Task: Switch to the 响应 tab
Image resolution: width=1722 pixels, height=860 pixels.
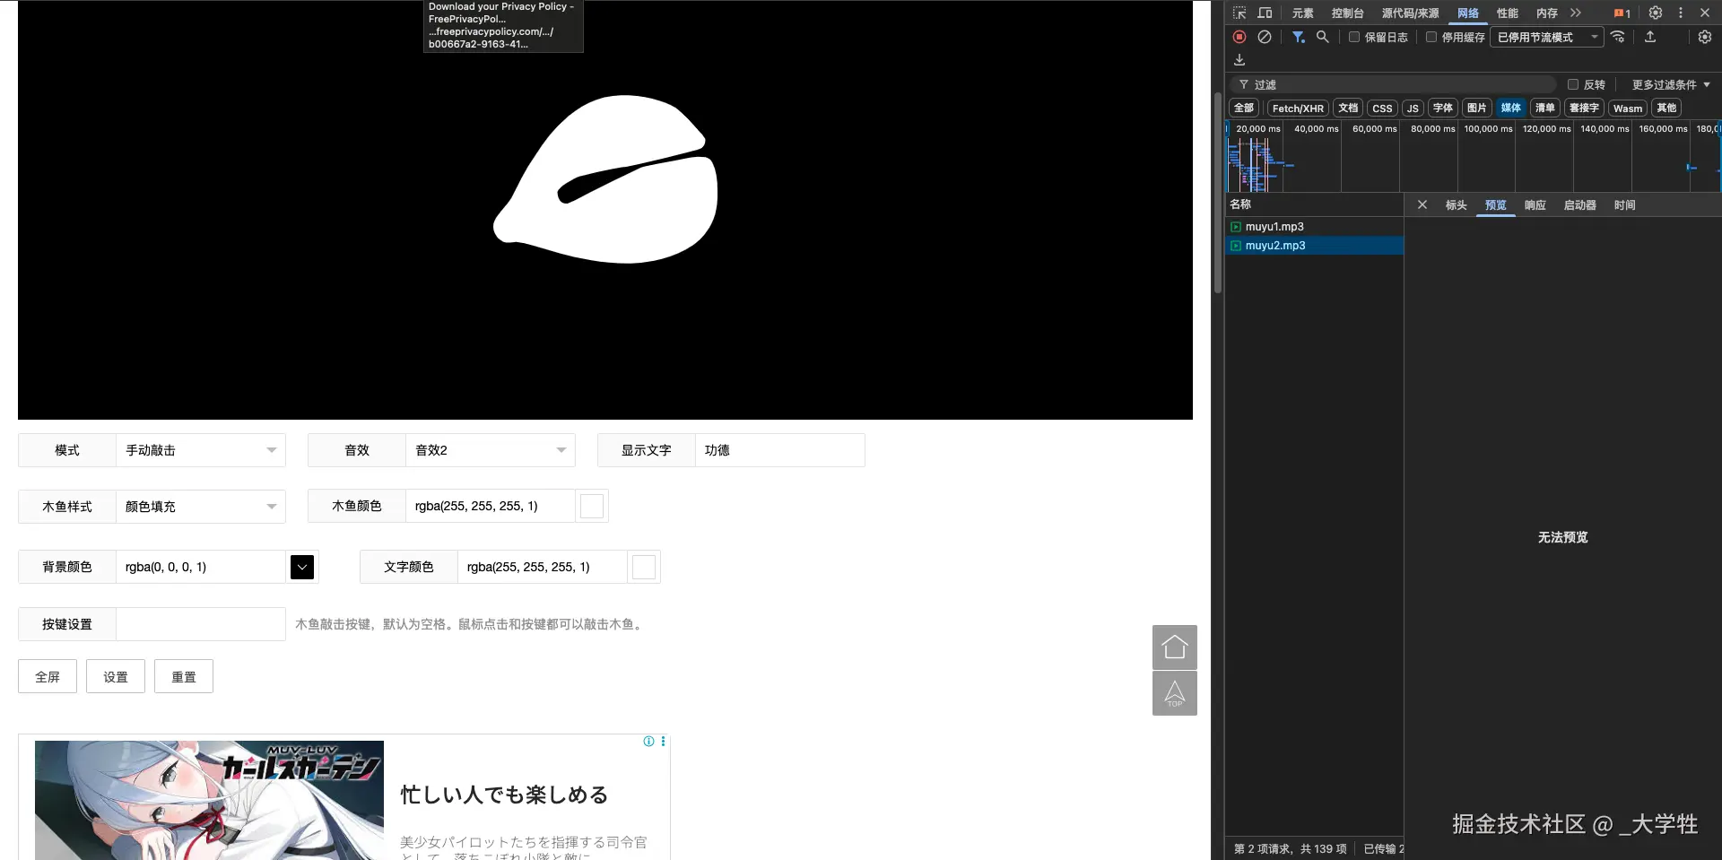Action: click(x=1535, y=204)
